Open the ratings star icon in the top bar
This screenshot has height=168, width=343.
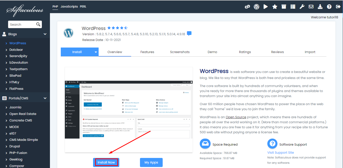pyautogui.click(x=275, y=7)
